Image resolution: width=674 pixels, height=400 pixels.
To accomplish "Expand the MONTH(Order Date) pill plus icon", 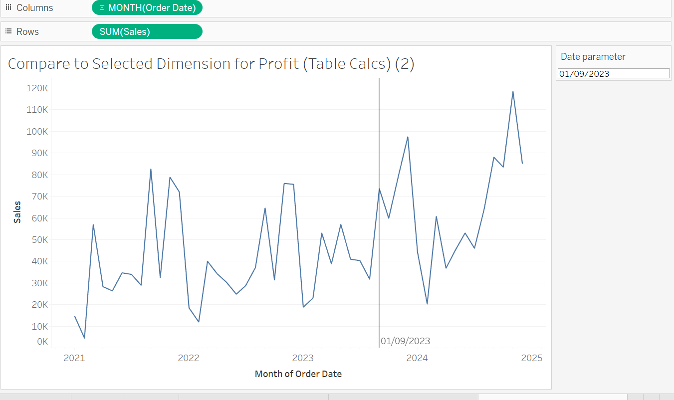I will pyautogui.click(x=102, y=7).
